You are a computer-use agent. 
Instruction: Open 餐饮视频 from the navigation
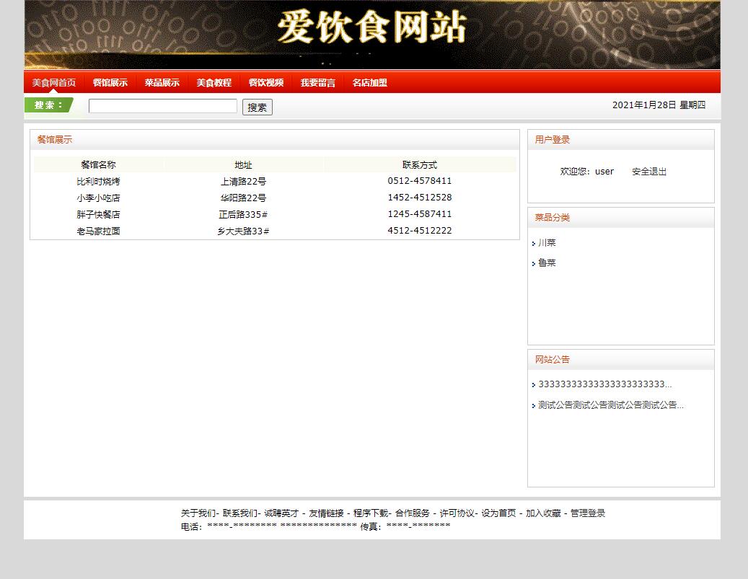tap(266, 82)
